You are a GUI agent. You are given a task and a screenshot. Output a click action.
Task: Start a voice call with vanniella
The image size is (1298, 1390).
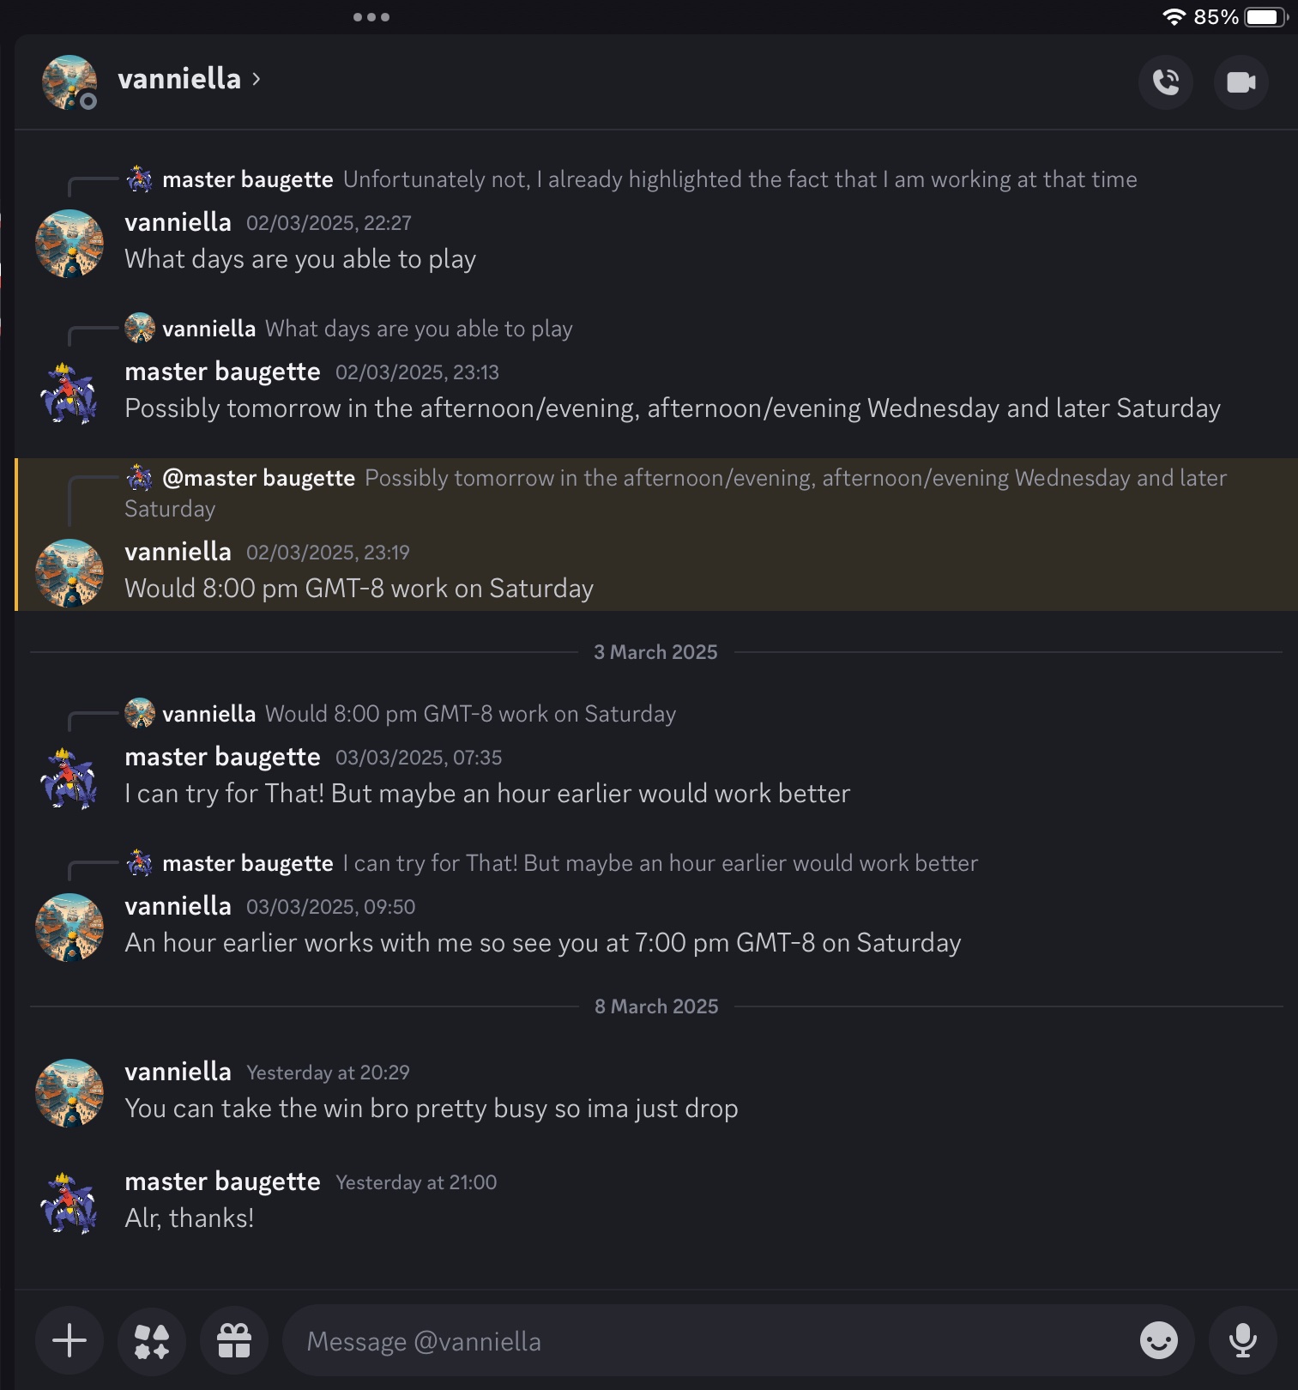pyautogui.click(x=1165, y=82)
